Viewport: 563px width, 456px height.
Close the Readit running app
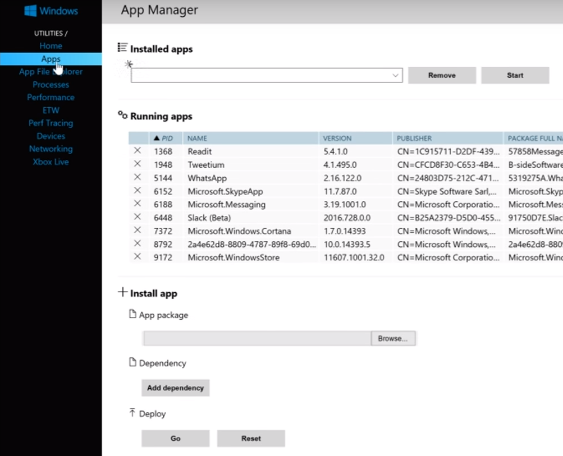click(x=137, y=151)
